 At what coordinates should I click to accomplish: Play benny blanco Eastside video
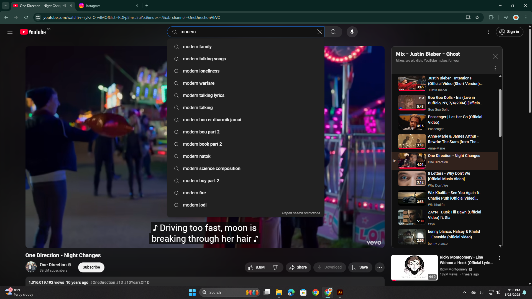(x=445, y=237)
